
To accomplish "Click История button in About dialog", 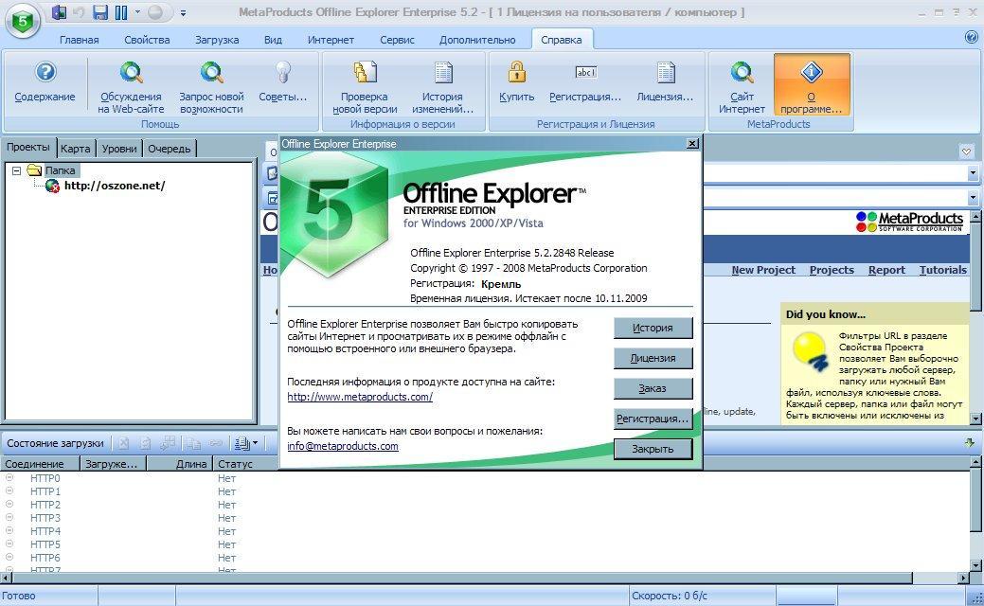I will 653,328.
